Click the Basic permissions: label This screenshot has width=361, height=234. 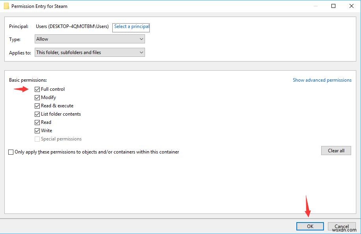[x=28, y=80]
